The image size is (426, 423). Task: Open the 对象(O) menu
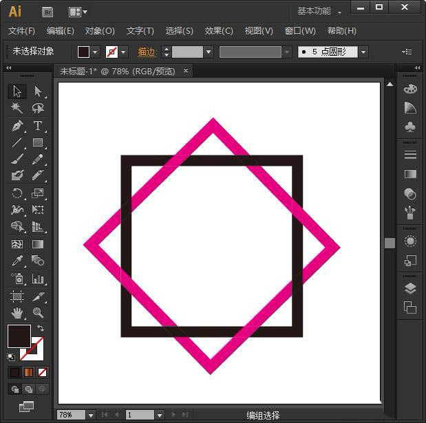[x=100, y=31]
